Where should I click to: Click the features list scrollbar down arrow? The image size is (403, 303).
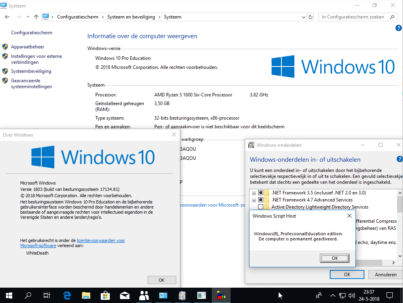(x=400, y=256)
